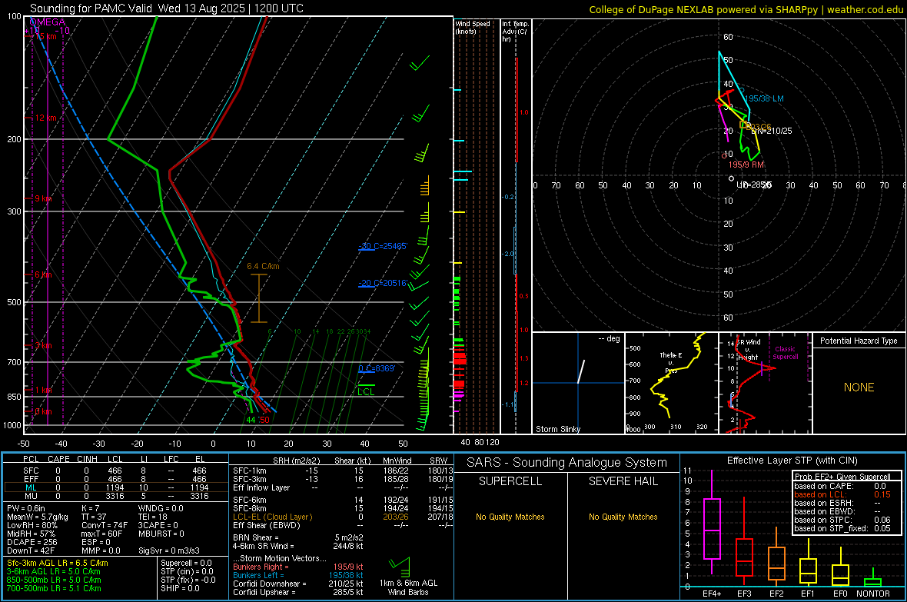Click the BRN Shear = label
The image size is (907, 602).
[256, 537]
